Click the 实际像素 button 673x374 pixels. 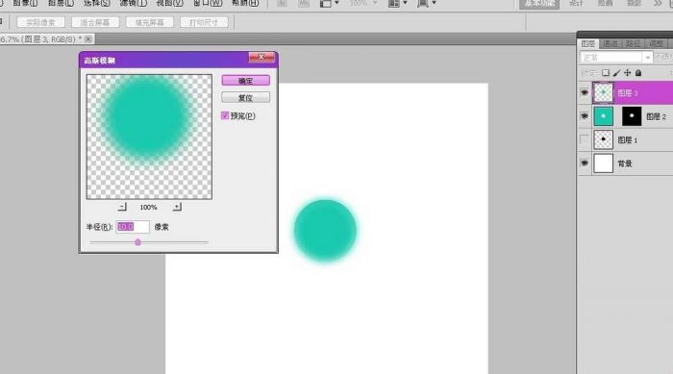point(40,22)
